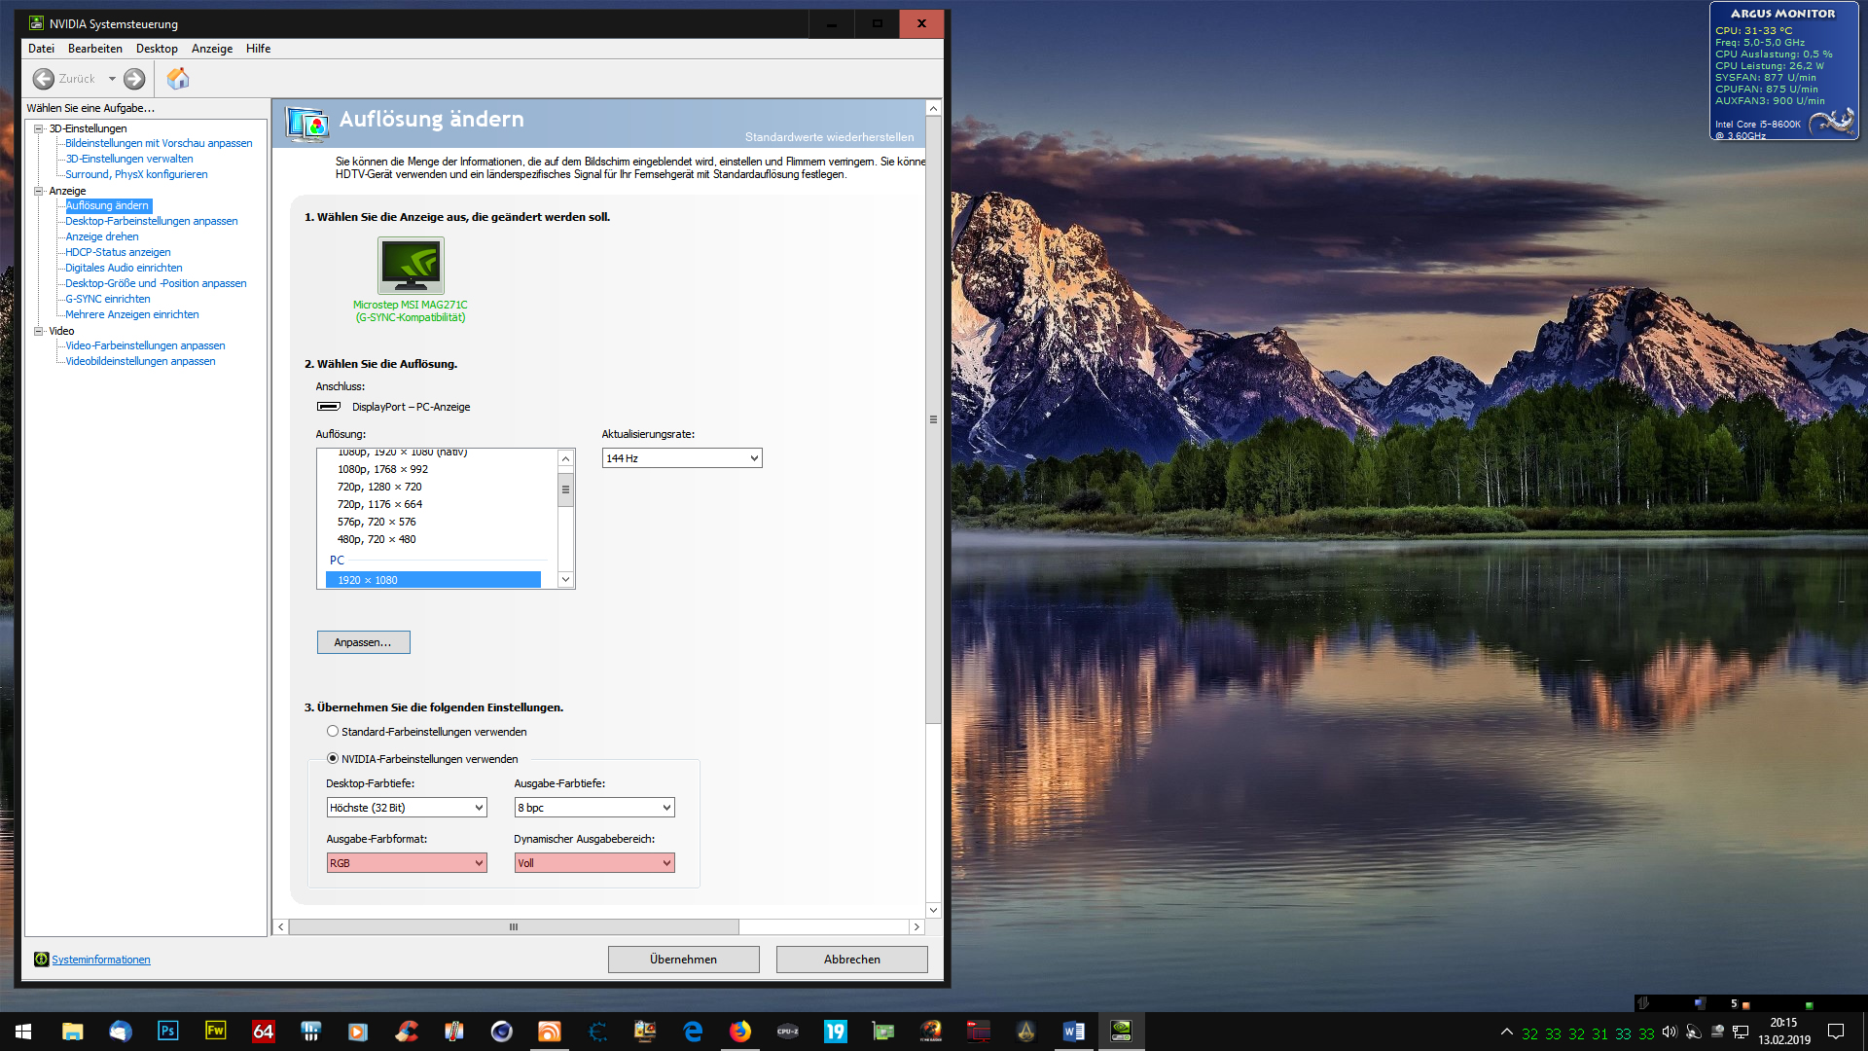This screenshot has width=1868, height=1051.
Task: Open the Ausgabe-Farbtiefe 8 bpc dropdown
Action: click(x=593, y=808)
